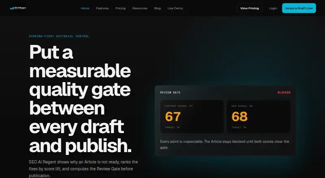Click 'TARGET 70' under the SEO score
The image size is (325, 178).
(239, 127)
